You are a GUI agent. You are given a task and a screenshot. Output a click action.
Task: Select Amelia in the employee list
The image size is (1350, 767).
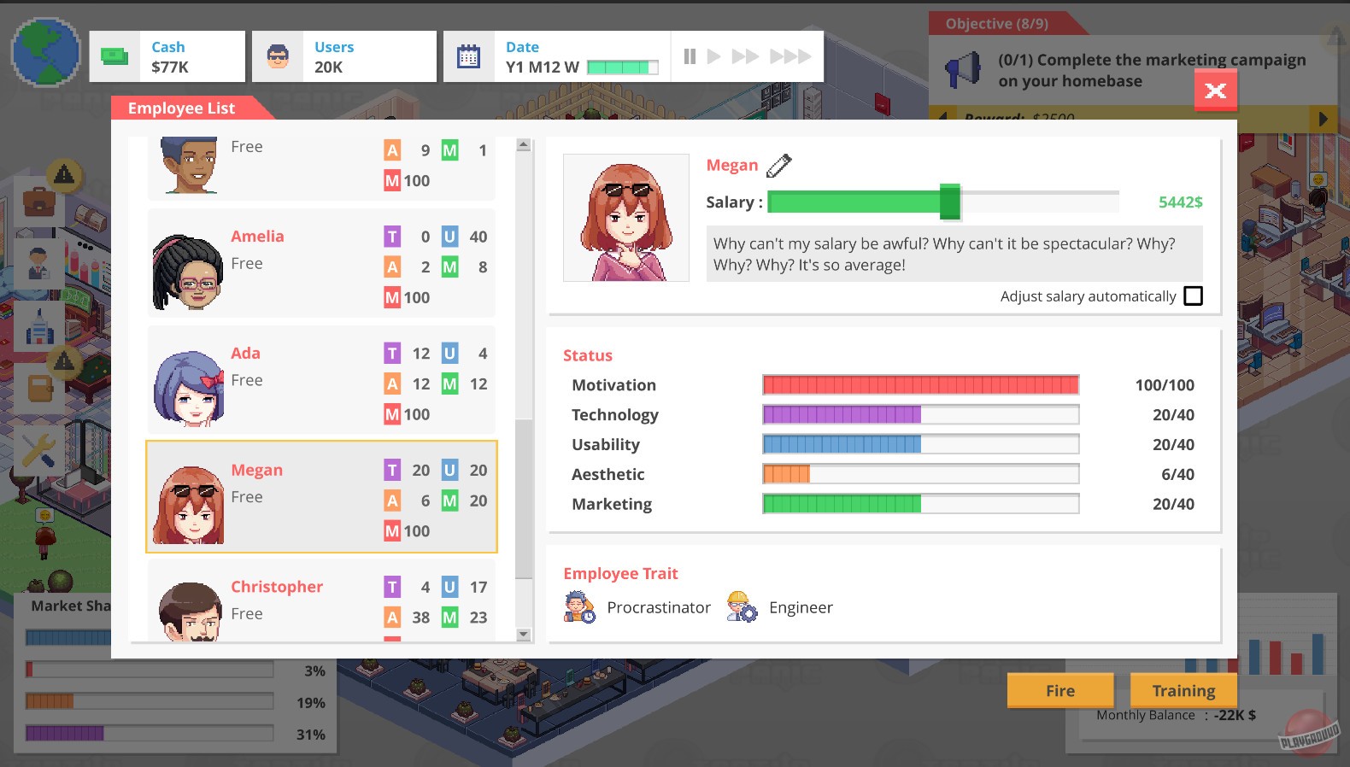pos(321,265)
